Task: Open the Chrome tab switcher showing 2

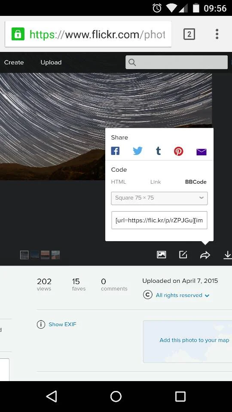Action: 189,34
